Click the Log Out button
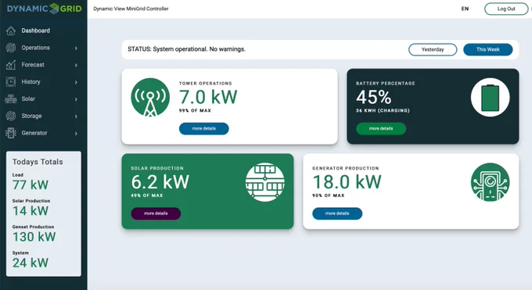The height and width of the screenshot is (290, 532). point(506,9)
